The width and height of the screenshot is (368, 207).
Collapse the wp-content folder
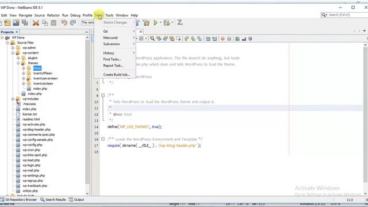[x=13, y=53]
